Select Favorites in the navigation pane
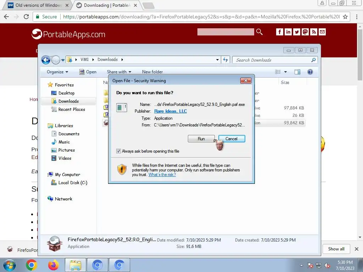Screen dimensions: 363x272 [64, 85]
